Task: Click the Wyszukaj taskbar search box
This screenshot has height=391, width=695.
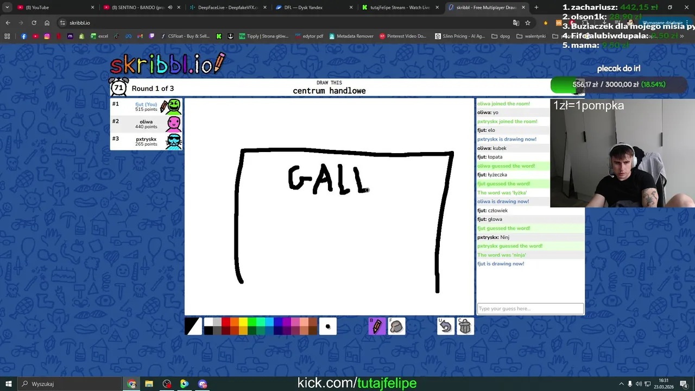Action: [x=71, y=384]
